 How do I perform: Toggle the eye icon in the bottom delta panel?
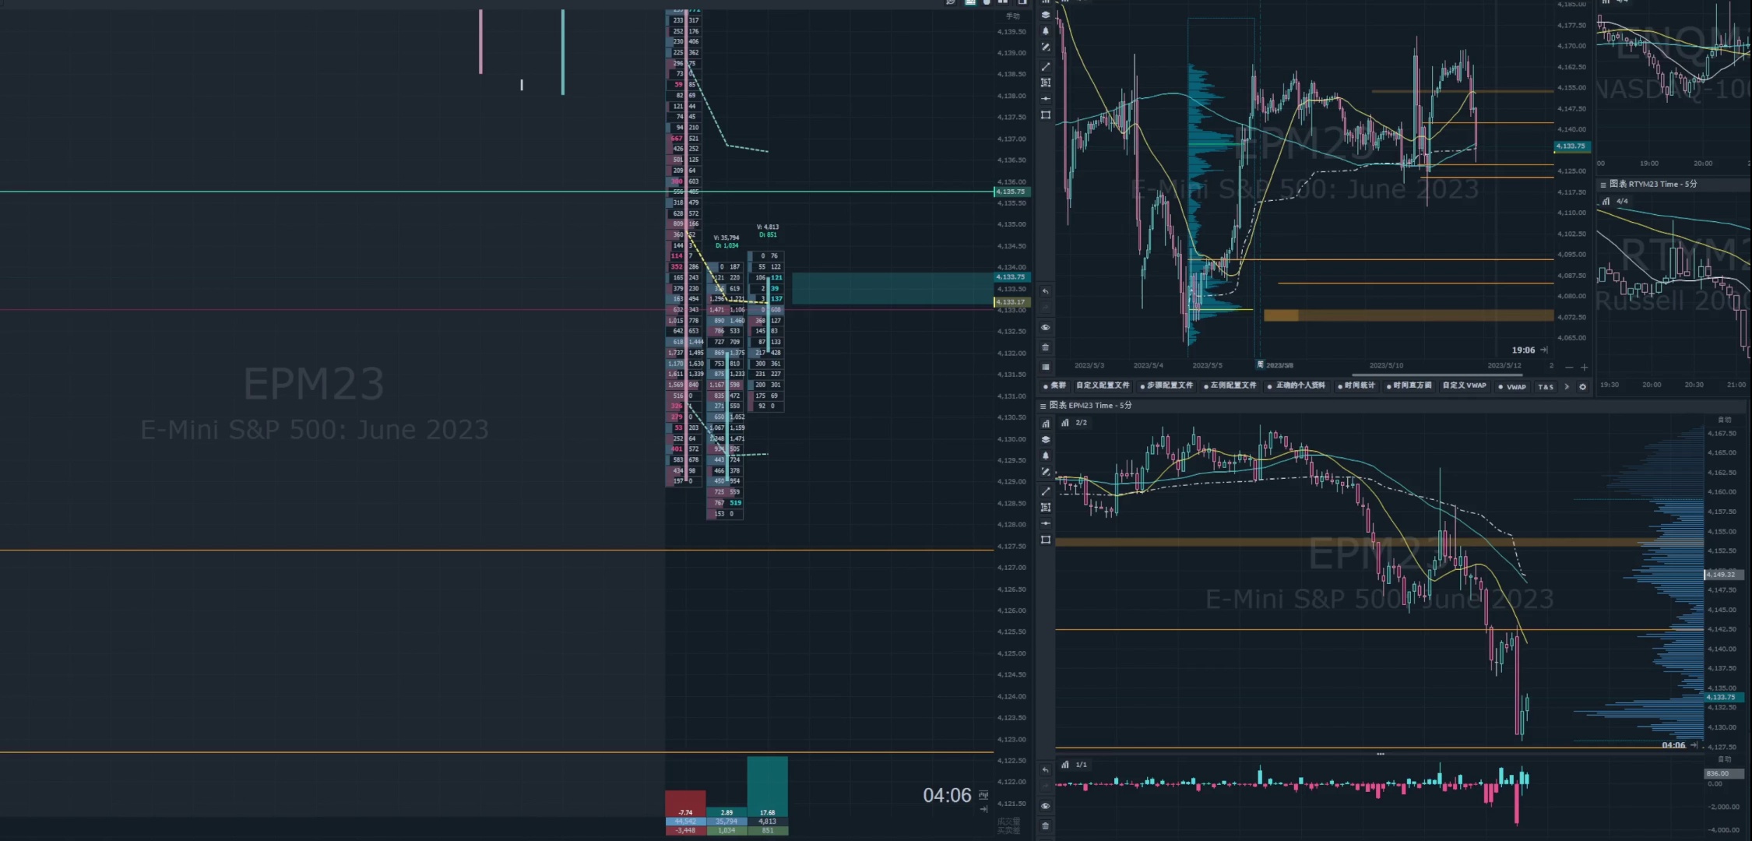(x=1046, y=806)
